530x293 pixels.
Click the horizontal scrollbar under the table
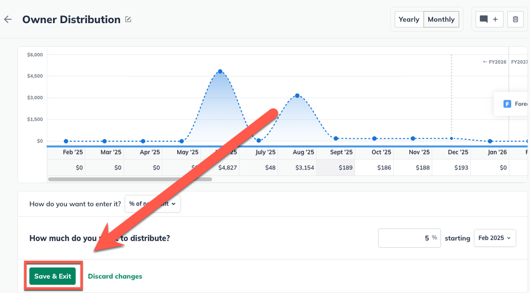(x=130, y=179)
